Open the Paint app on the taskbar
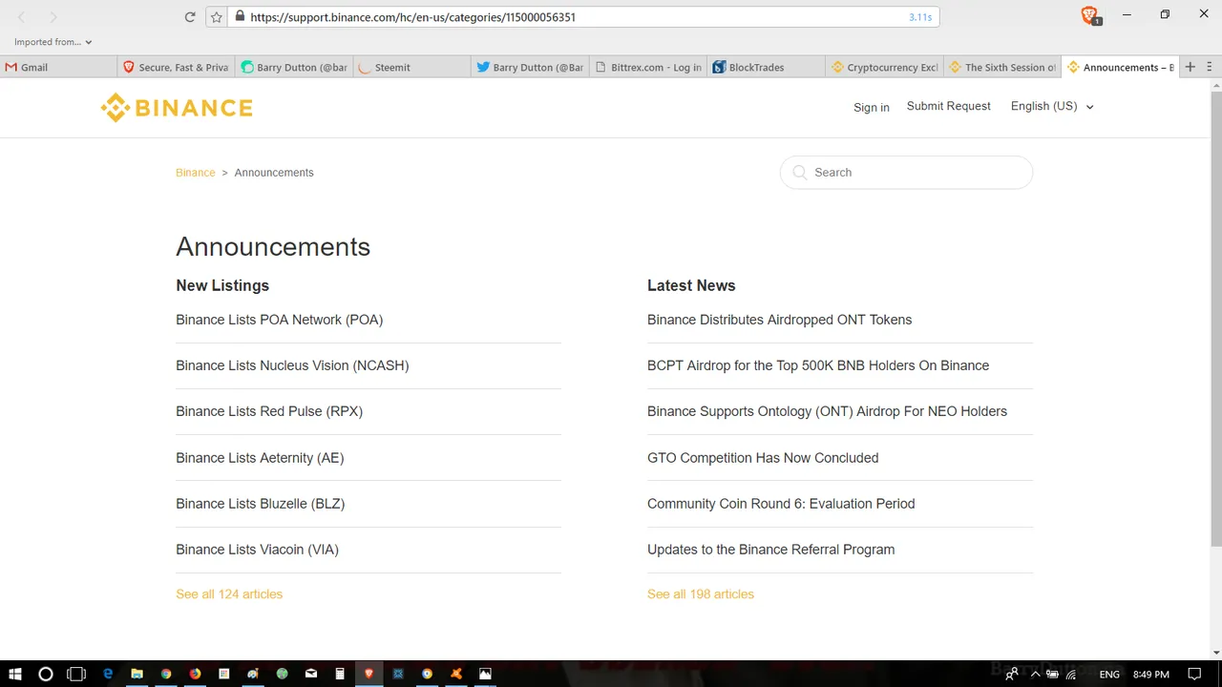This screenshot has width=1222, height=687. coord(253,674)
